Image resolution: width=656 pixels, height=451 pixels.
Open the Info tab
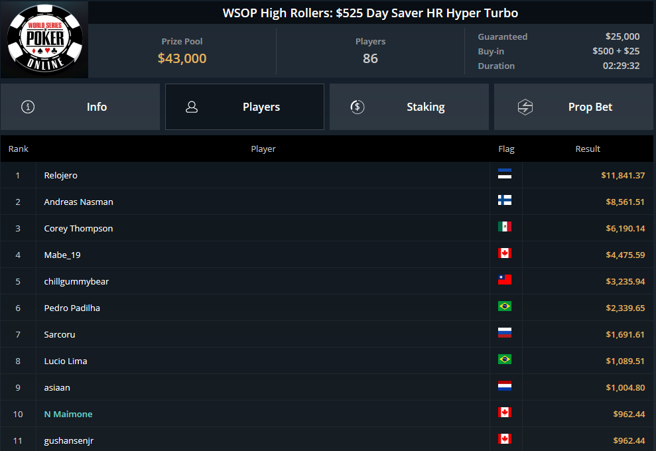80,107
